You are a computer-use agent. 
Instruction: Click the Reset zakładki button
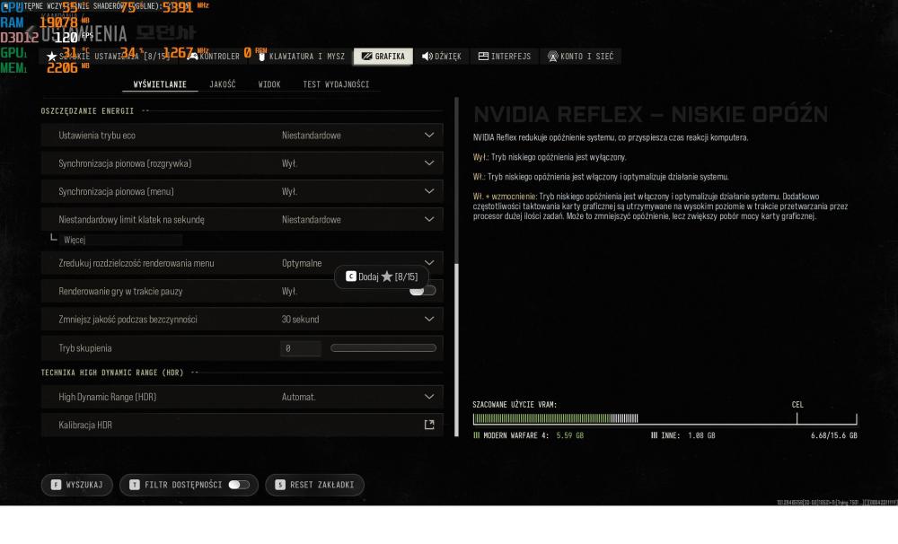314,485
